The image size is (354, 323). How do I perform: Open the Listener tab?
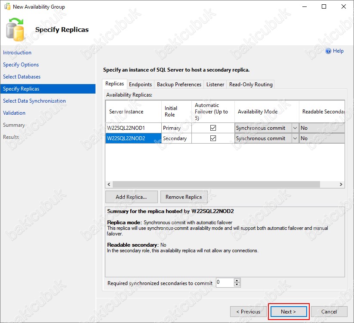coord(215,85)
